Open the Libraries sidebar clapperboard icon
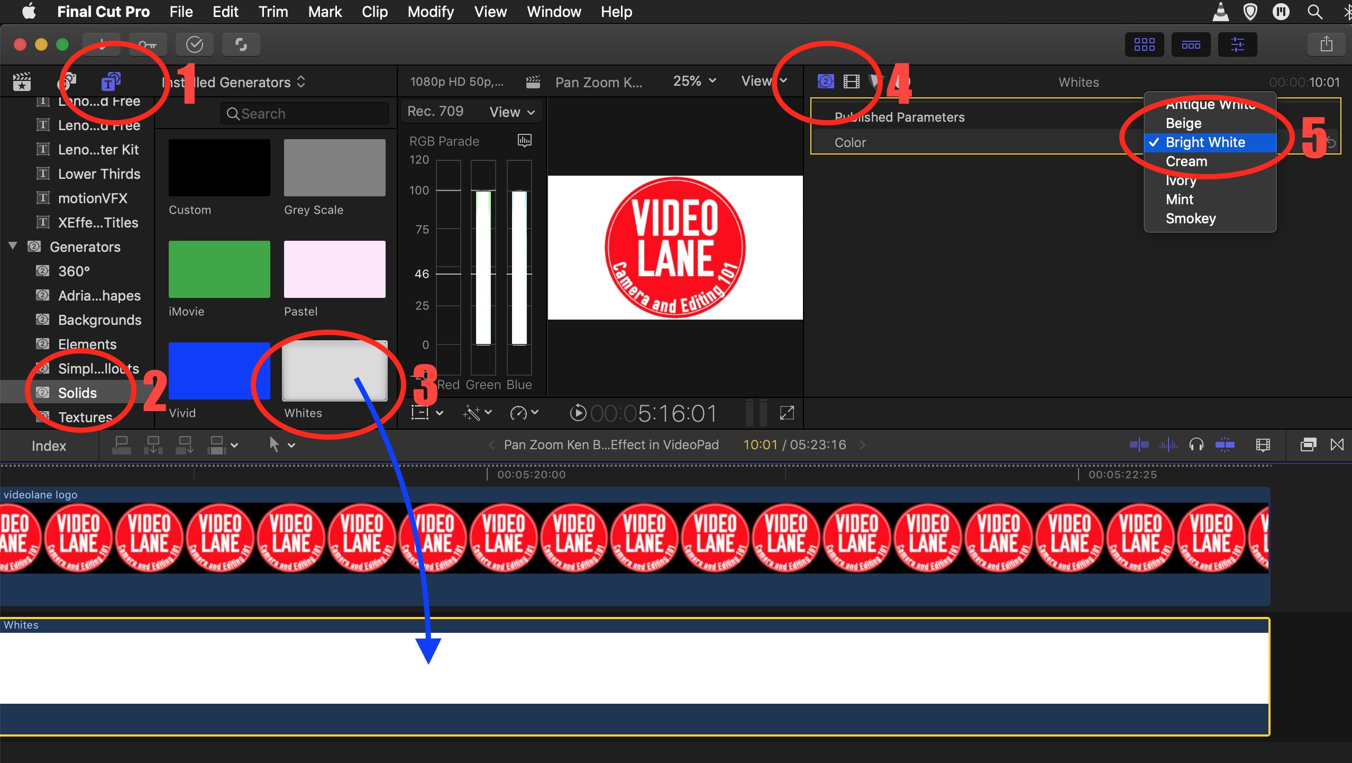 tap(22, 82)
